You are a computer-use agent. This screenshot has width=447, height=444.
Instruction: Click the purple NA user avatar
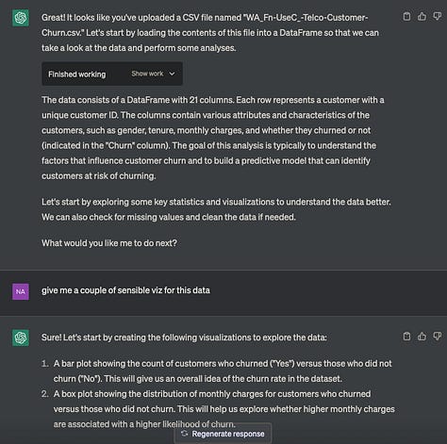pos(21,291)
